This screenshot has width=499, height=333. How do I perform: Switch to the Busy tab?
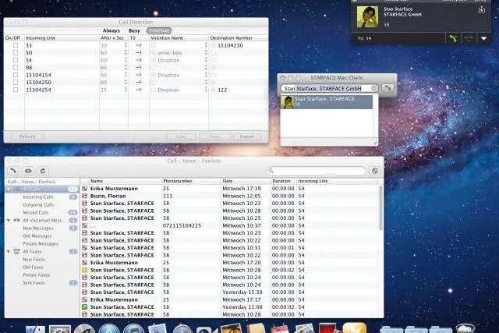pyautogui.click(x=134, y=31)
